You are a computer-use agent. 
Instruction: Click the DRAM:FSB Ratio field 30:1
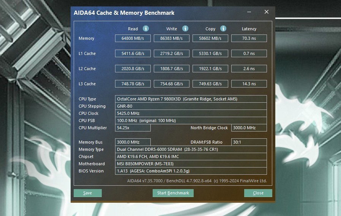249,142
